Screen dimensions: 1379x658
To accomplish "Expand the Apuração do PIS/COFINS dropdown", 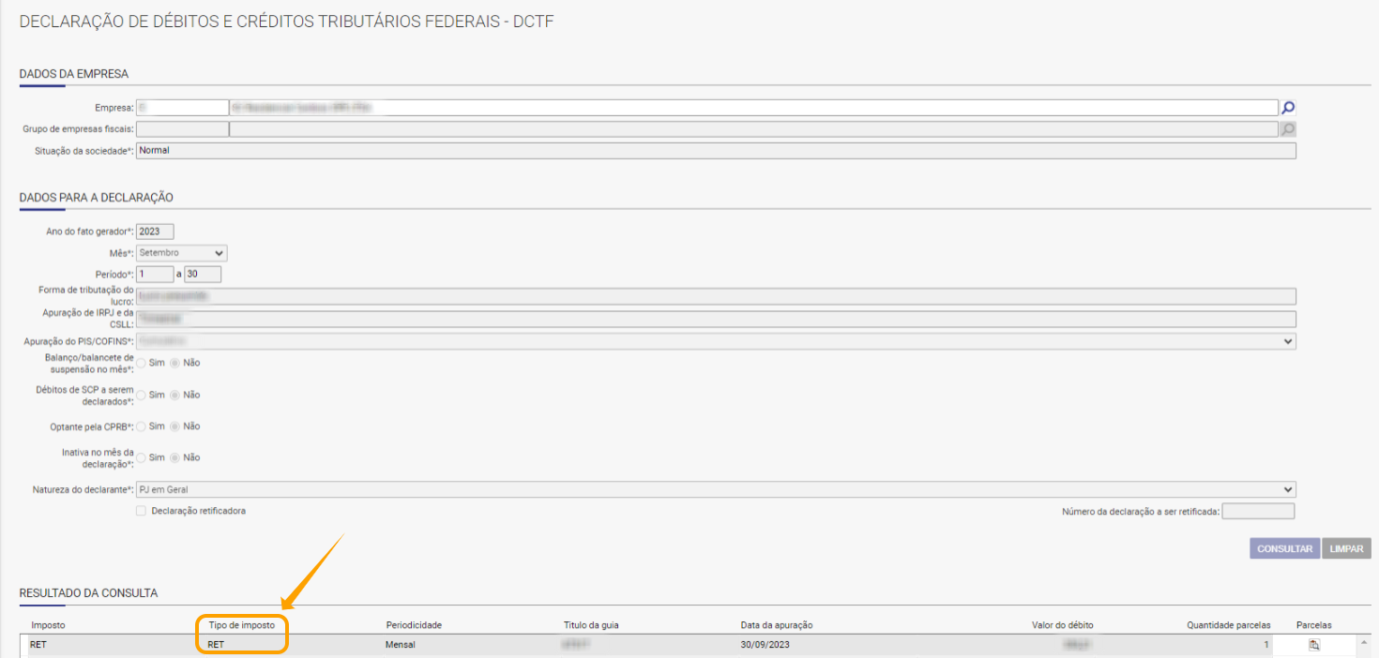I will [x=716, y=341].
